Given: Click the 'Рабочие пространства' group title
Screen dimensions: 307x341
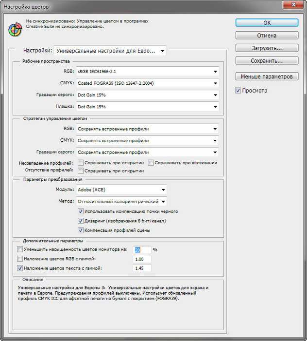Looking at the screenshot, I should point(46,61).
